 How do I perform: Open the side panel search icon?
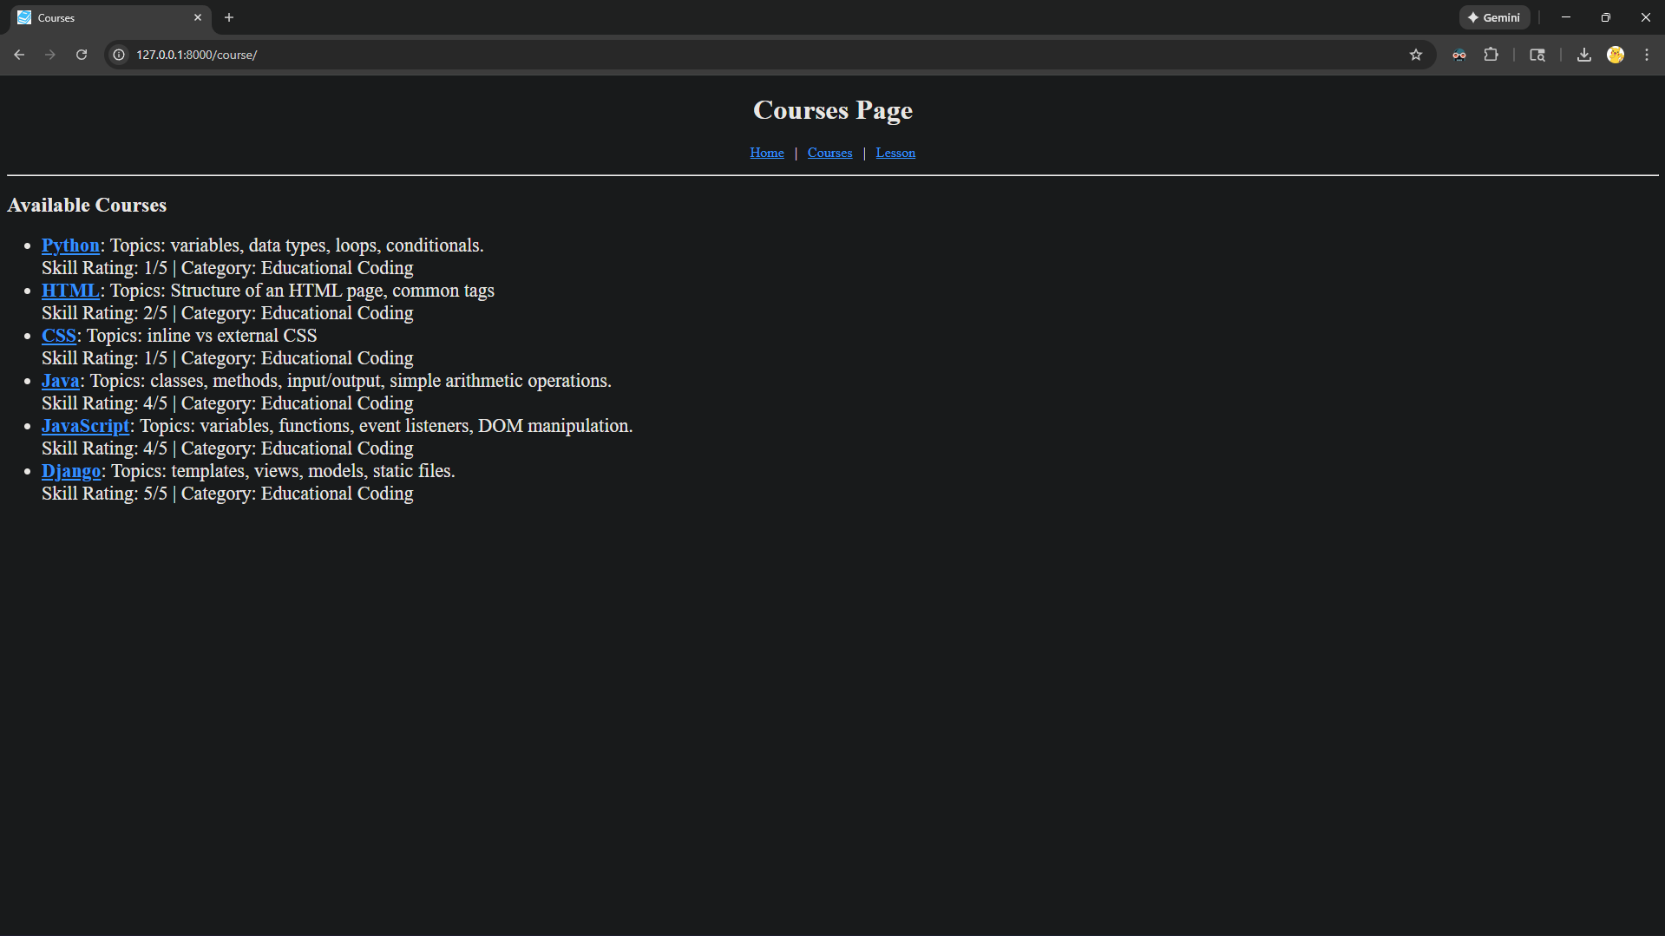pyautogui.click(x=1537, y=55)
